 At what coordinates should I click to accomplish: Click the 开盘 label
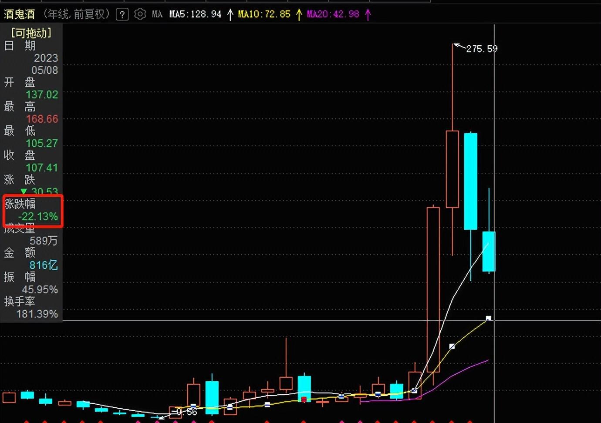[x=20, y=82]
